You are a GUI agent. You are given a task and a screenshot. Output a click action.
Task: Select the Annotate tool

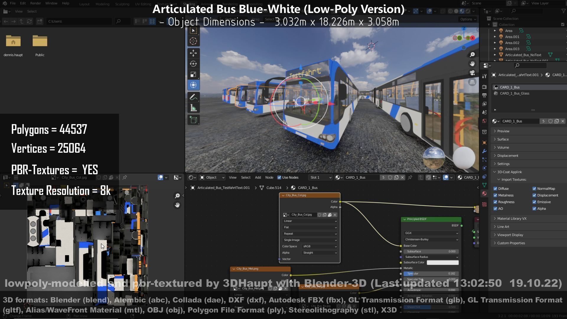(193, 97)
